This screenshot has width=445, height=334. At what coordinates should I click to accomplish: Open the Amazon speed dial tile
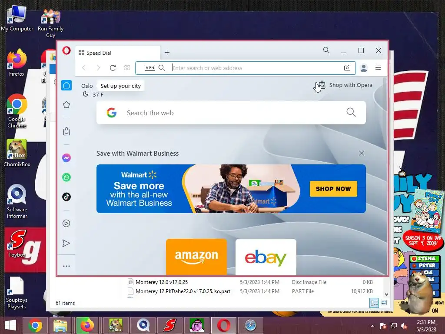tap(196, 257)
